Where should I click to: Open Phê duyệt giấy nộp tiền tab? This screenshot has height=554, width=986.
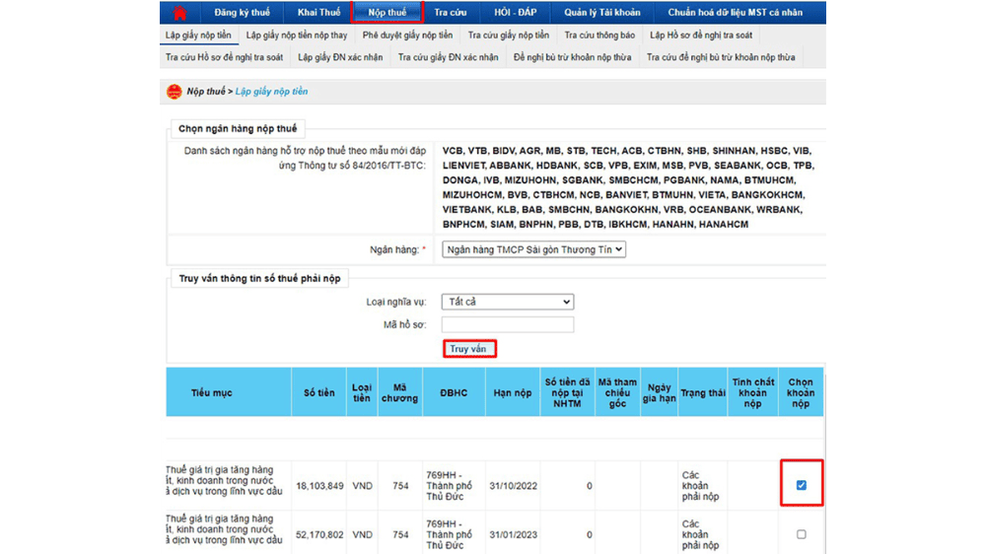click(407, 35)
